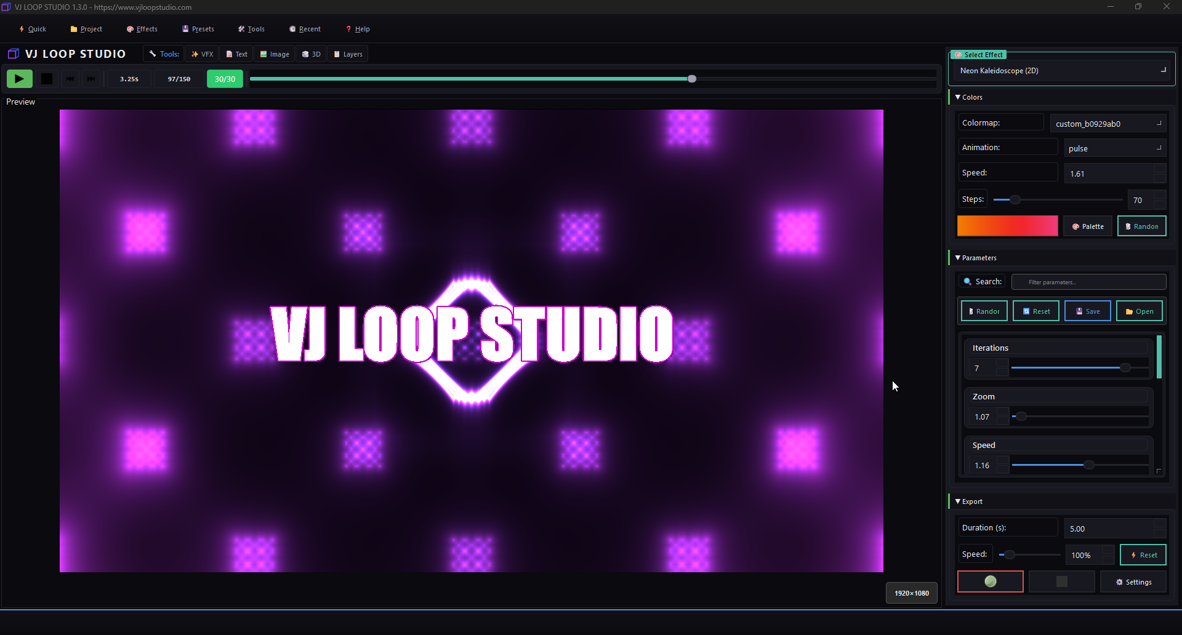Viewport: 1182px width, 635px height.
Task: Collapse the Colors section
Action: point(970,97)
